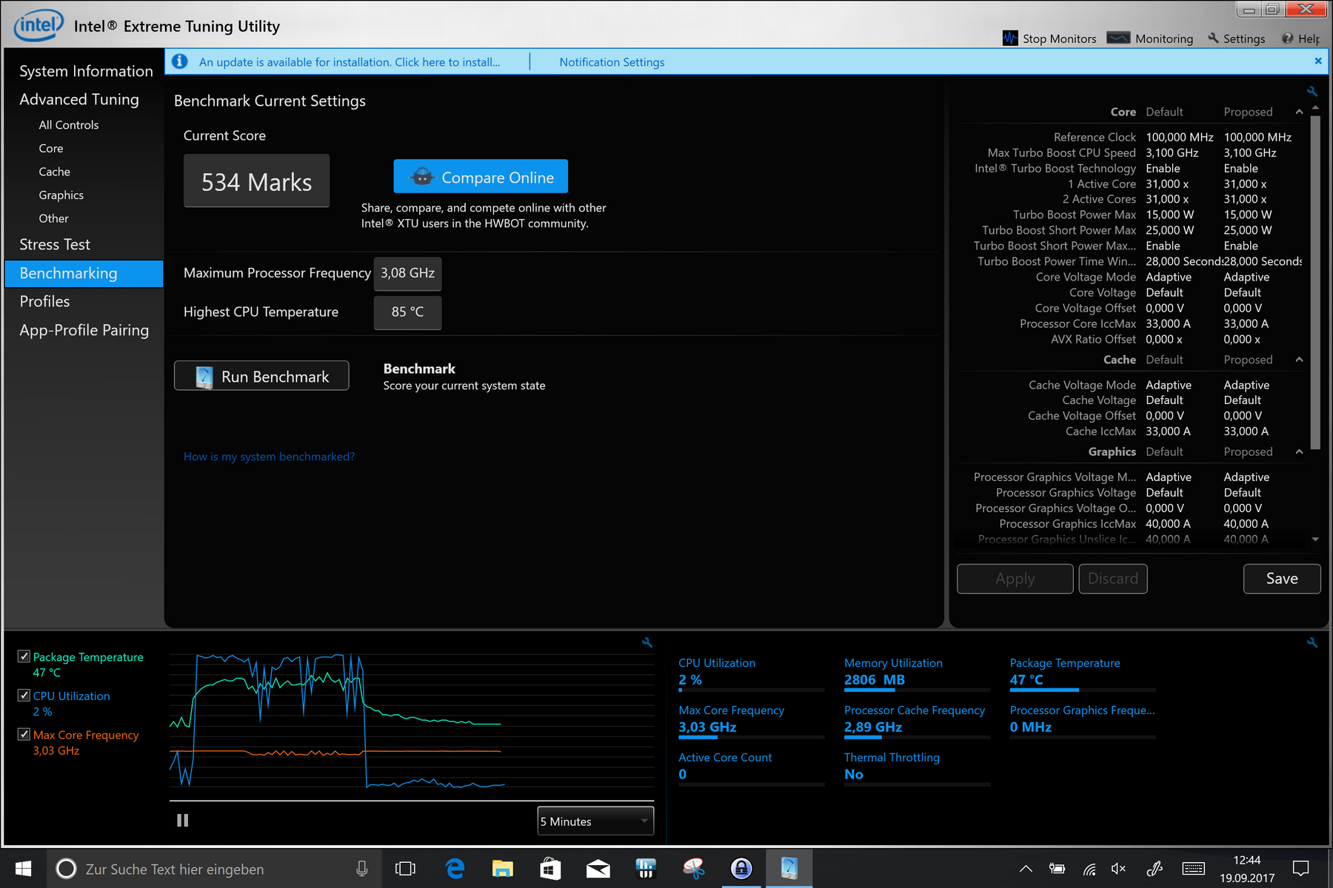Screen dimensions: 1333x888
Task: Click battery status tray icon
Action: [x=1057, y=869]
